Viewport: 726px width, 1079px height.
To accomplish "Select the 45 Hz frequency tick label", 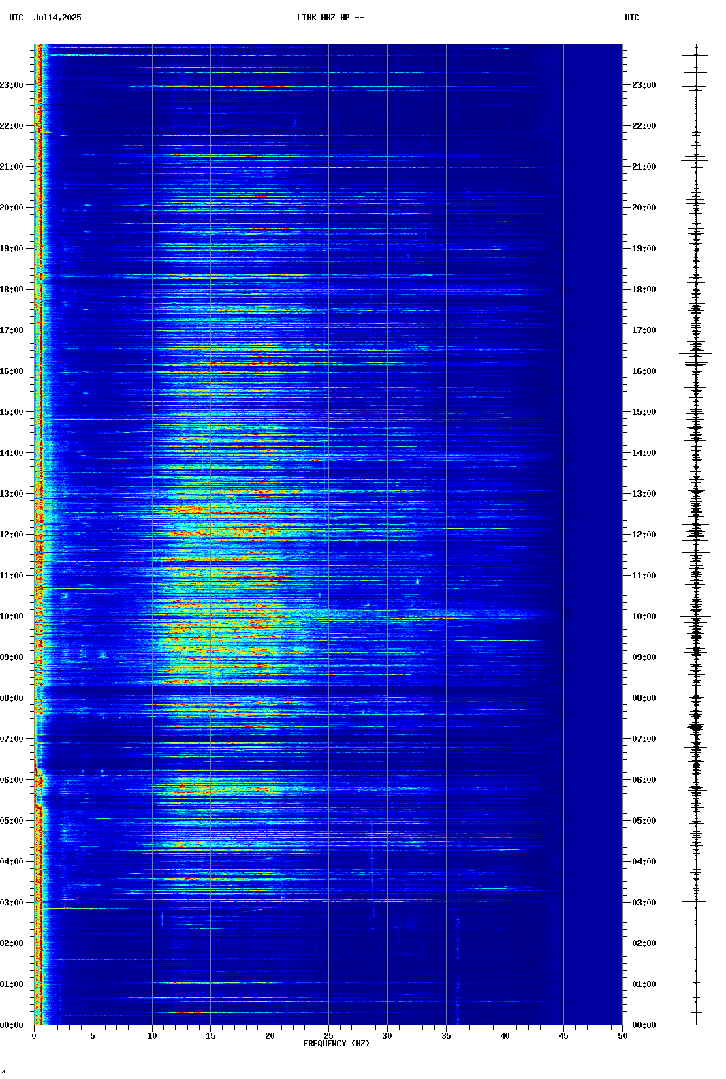I will pos(563,1036).
